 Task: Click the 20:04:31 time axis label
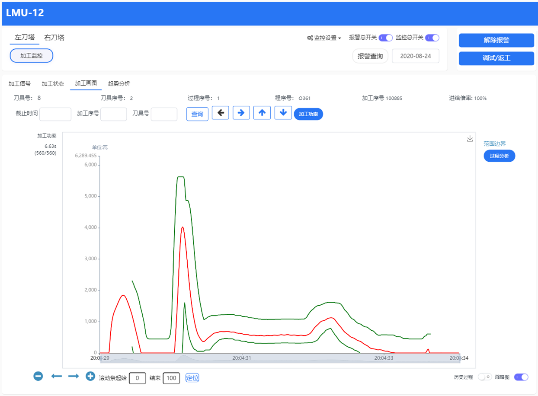point(242,358)
